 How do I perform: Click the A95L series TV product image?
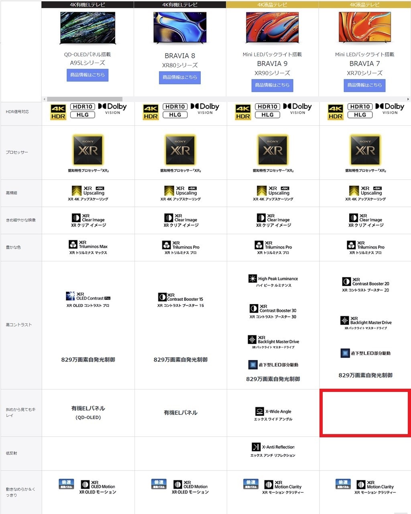[87, 28]
